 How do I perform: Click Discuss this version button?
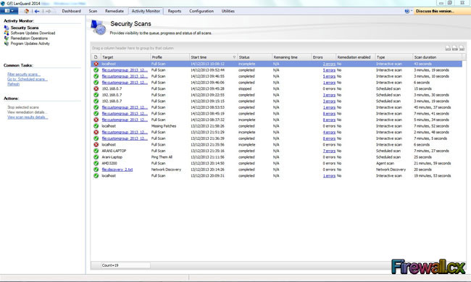point(442,11)
